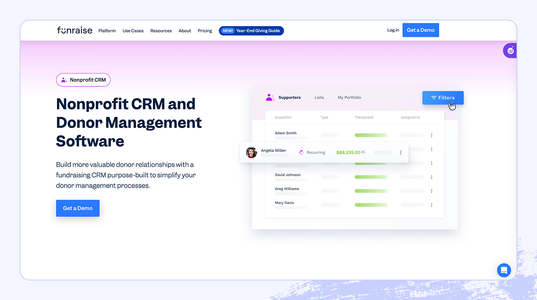Click Adam Smith's green transacted bar
The image size is (537, 300).
click(x=371, y=135)
